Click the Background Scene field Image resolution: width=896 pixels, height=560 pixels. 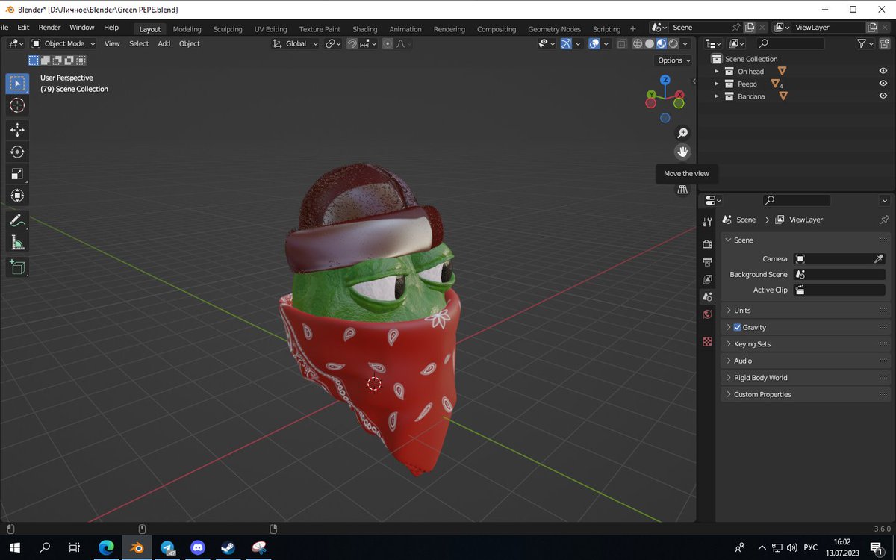[839, 274]
